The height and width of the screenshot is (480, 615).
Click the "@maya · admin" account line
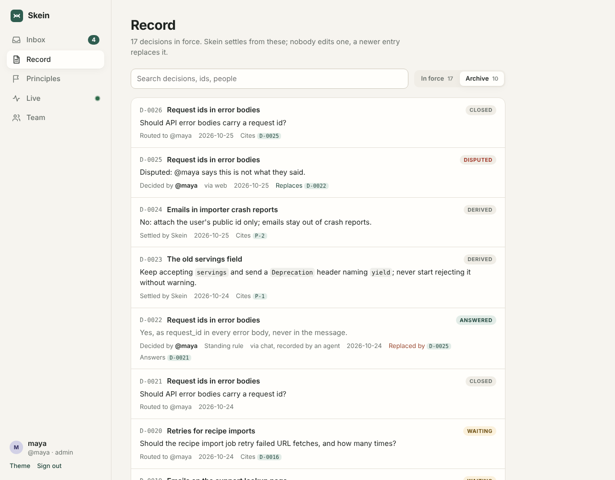[50, 453]
